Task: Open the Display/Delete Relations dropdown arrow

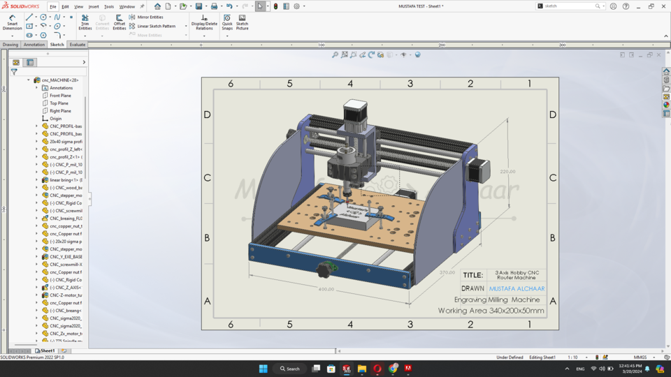Action: pyautogui.click(x=204, y=36)
